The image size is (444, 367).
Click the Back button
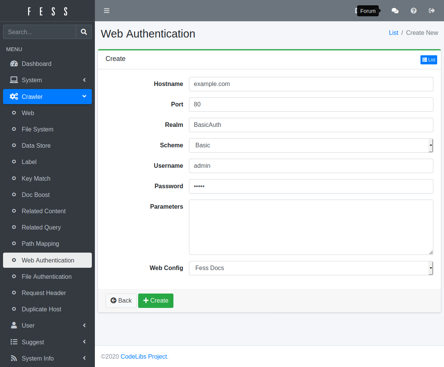click(x=121, y=301)
